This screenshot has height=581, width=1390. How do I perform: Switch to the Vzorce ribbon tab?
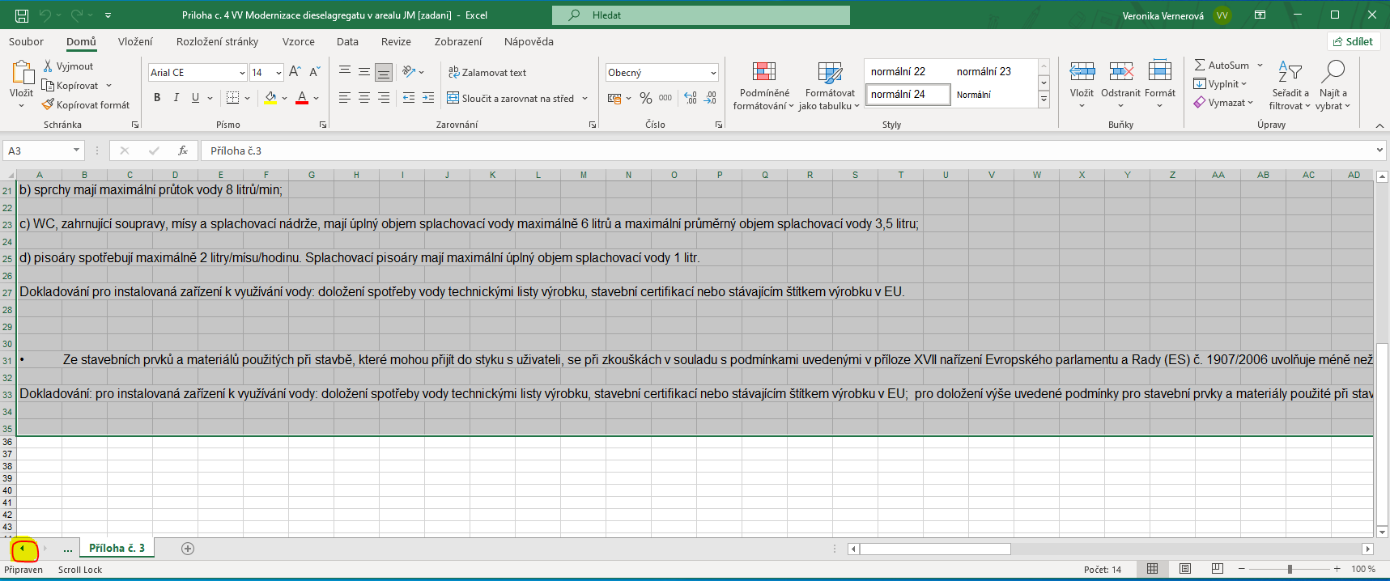click(298, 41)
